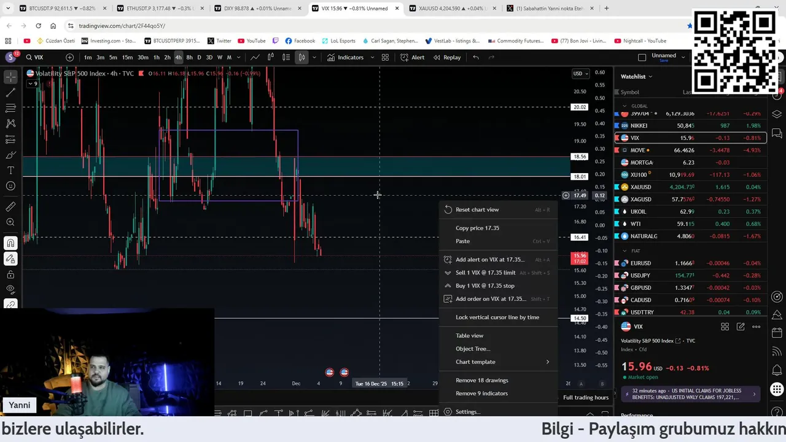Image resolution: width=786 pixels, height=442 pixels.
Task: Collapse the GLOBAL watchlist section
Action: pos(625,106)
